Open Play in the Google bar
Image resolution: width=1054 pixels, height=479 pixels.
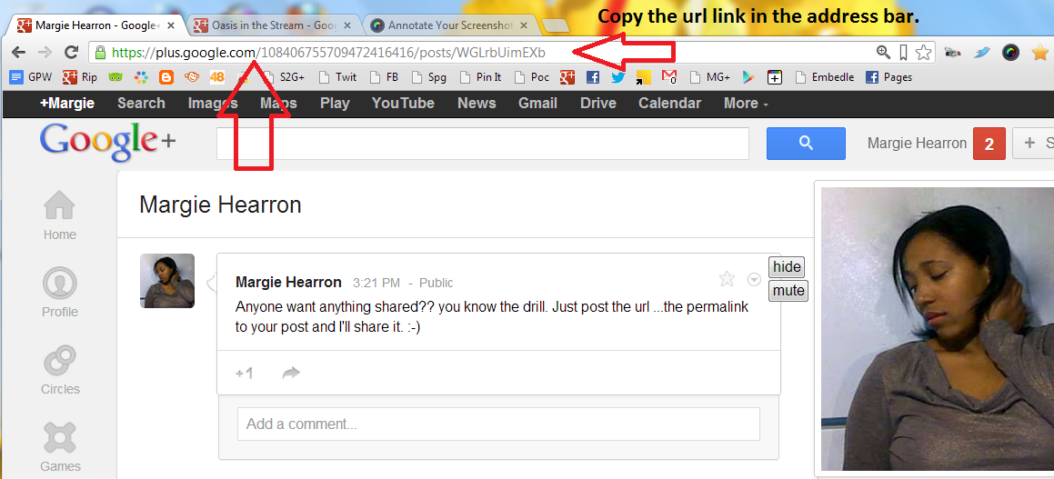tap(335, 104)
